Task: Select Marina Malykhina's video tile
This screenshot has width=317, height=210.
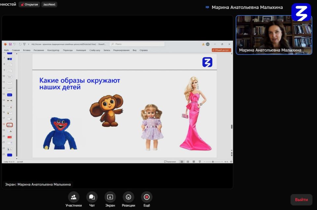Action: (x=274, y=35)
